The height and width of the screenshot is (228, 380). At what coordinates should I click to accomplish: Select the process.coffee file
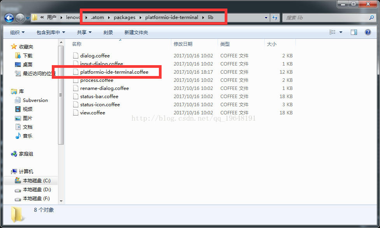click(x=97, y=80)
